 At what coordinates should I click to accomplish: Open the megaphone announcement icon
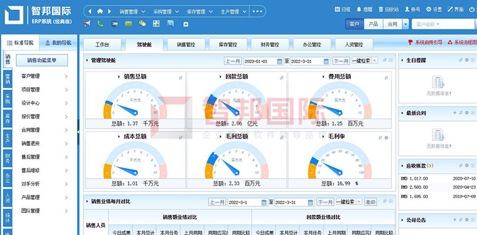[87, 24]
